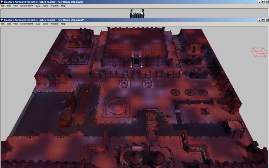269x168 pixels.
Task: Open the Tools menu in the back toolset window
Action: pyautogui.click(x=45, y=6)
